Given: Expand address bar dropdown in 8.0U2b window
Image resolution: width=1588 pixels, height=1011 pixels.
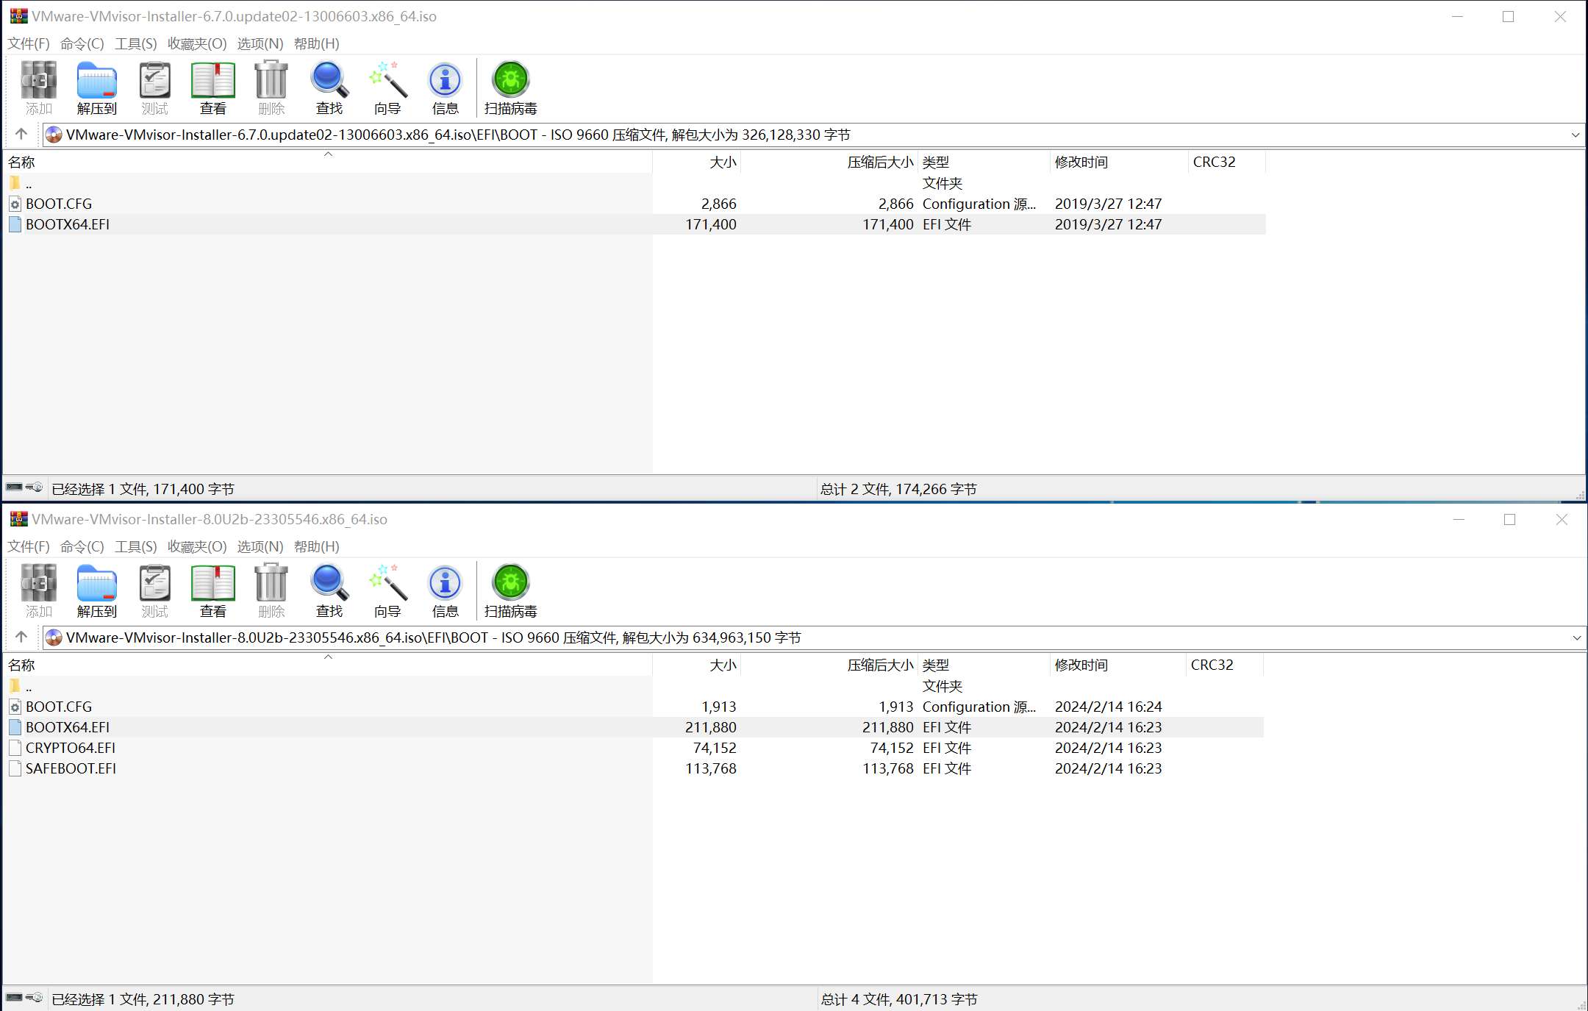Looking at the screenshot, I should point(1577,637).
